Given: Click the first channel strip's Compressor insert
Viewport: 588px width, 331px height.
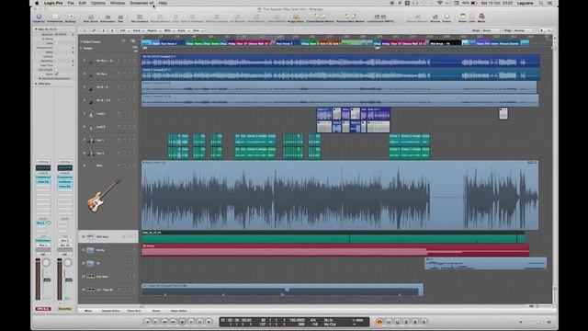Looking at the screenshot, I should (43, 177).
